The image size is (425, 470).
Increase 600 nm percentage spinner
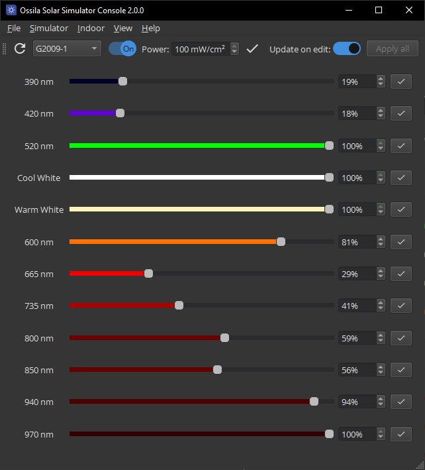(x=381, y=239)
